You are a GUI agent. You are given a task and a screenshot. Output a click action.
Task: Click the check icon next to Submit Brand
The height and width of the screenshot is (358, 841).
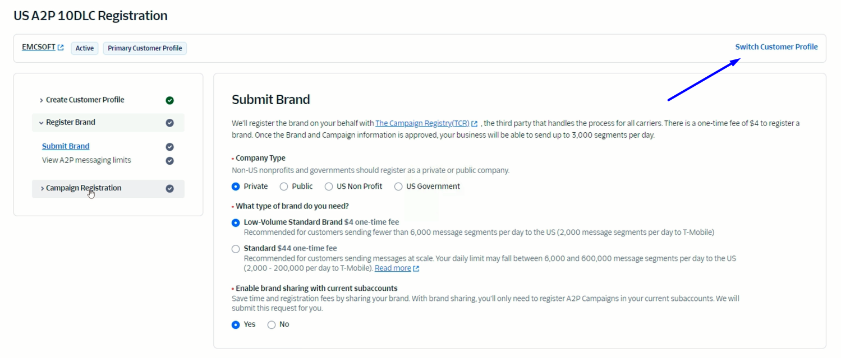pos(169,147)
